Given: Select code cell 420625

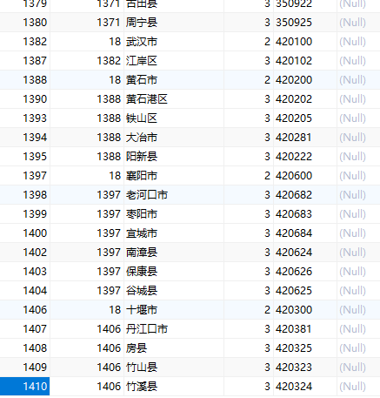Looking at the screenshot, I should click(305, 291).
